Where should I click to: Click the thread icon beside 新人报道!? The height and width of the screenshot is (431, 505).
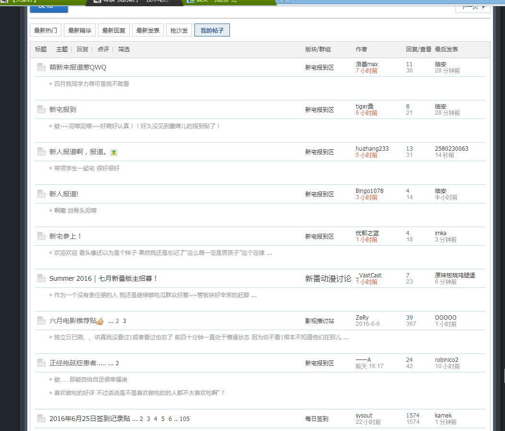tap(41, 194)
